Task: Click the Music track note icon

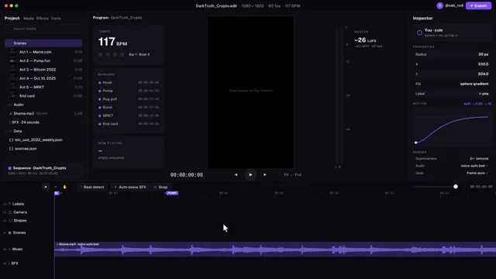Action: tap(9, 250)
